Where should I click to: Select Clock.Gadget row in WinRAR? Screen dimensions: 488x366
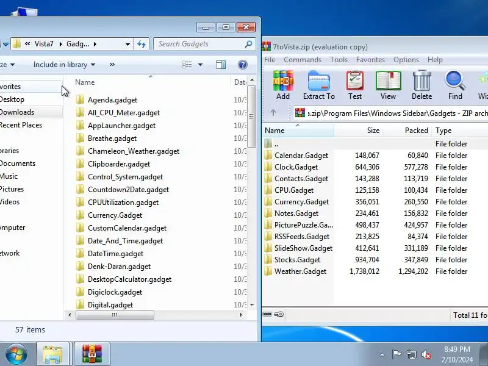click(x=375, y=167)
